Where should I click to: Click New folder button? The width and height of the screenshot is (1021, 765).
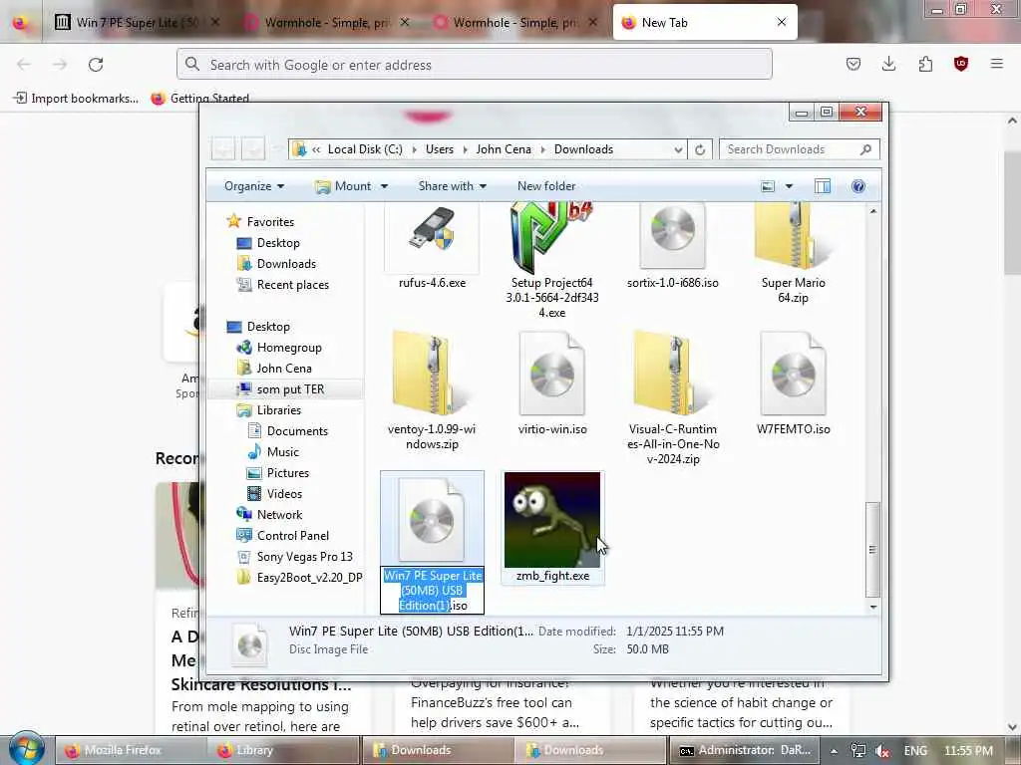546,186
